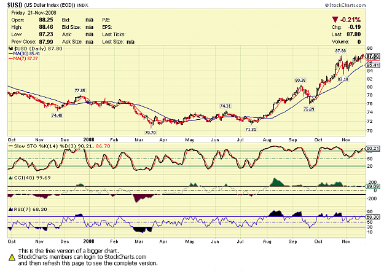Click the n/a value beside Ask Size
Viewport: 384px width, 271px height.
89,42
